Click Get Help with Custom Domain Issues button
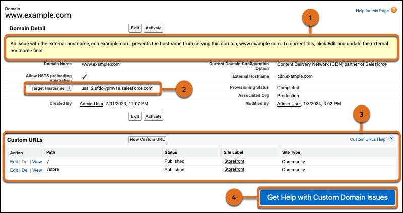 pyautogui.click(x=327, y=197)
